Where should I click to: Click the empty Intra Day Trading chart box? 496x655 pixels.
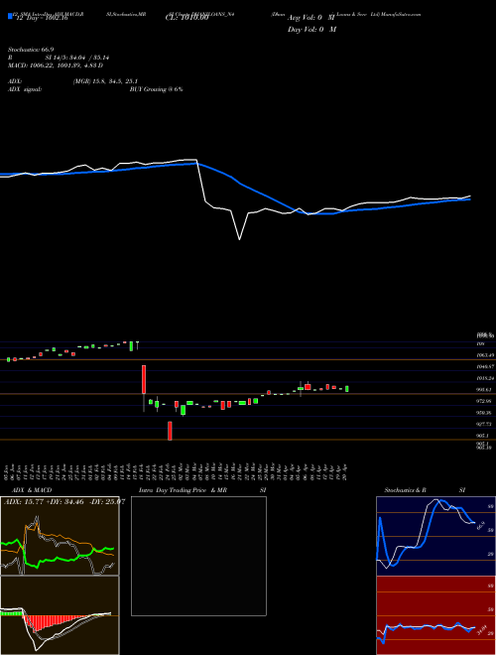point(198,556)
